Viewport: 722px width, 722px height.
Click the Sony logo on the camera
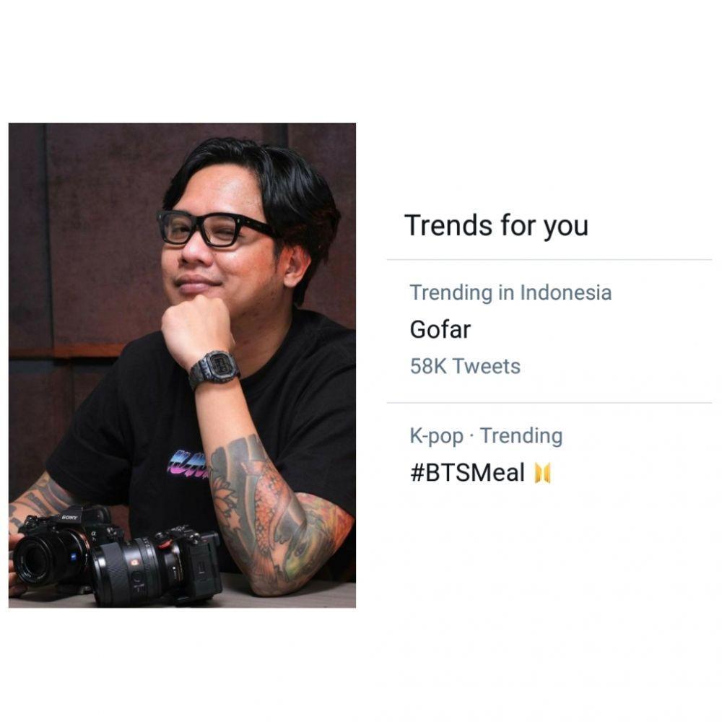click(x=70, y=518)
